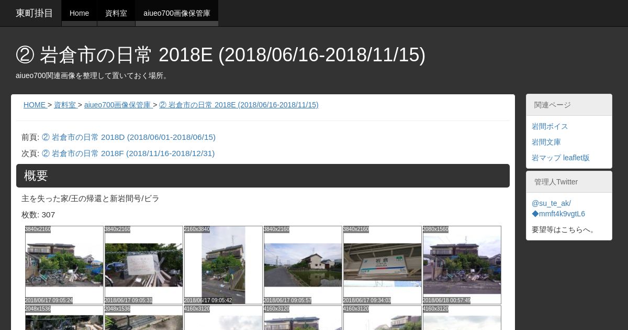Click the 資料室 breadcrumb link
The image size is (628, 330).
[65, 105]
